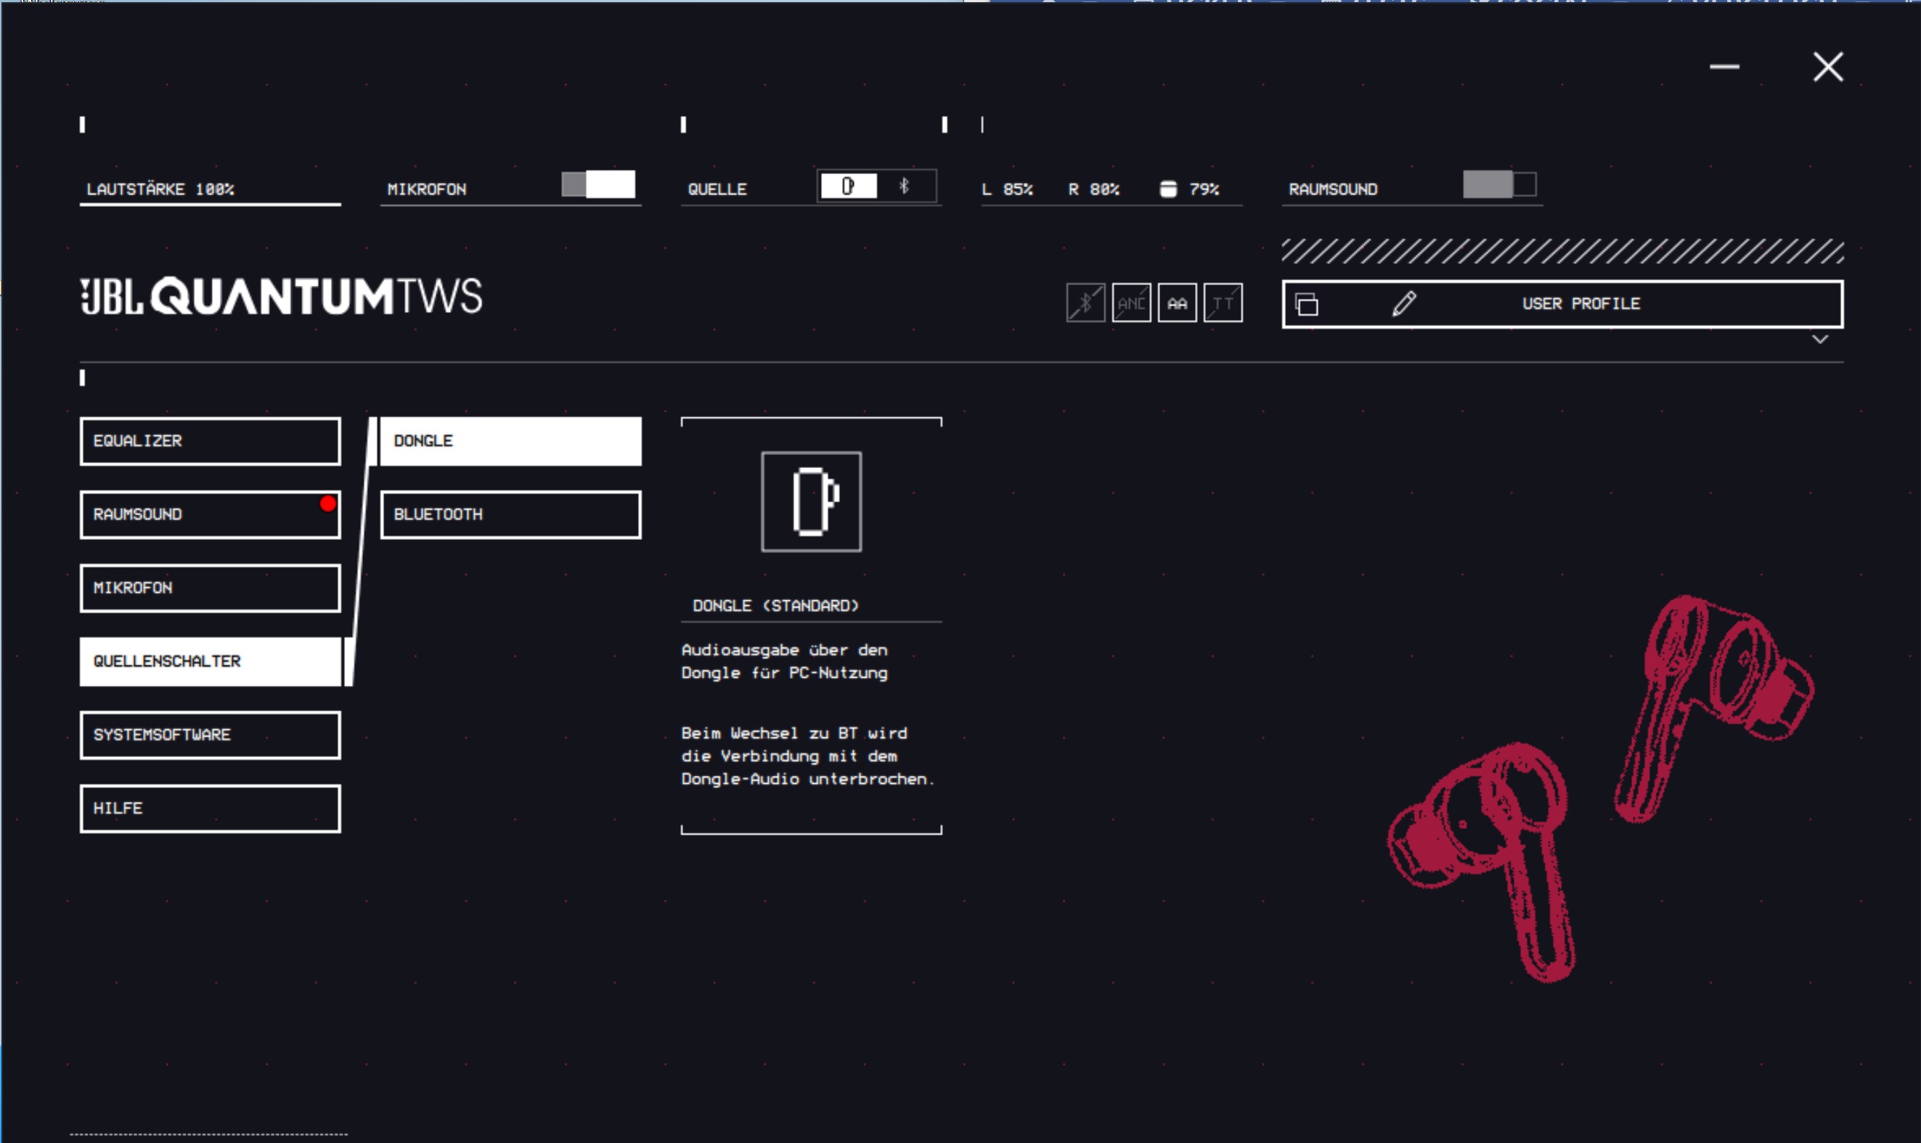1921x1143 pixels.
Task: Click the pencil edit profile icon
Action: [1404, 303]
